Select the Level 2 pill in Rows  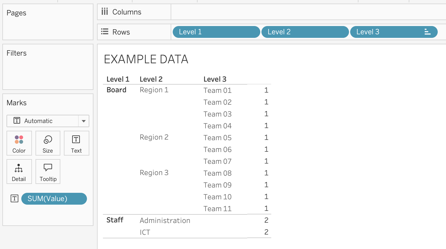pyautogui.click(x=305, y=32)
